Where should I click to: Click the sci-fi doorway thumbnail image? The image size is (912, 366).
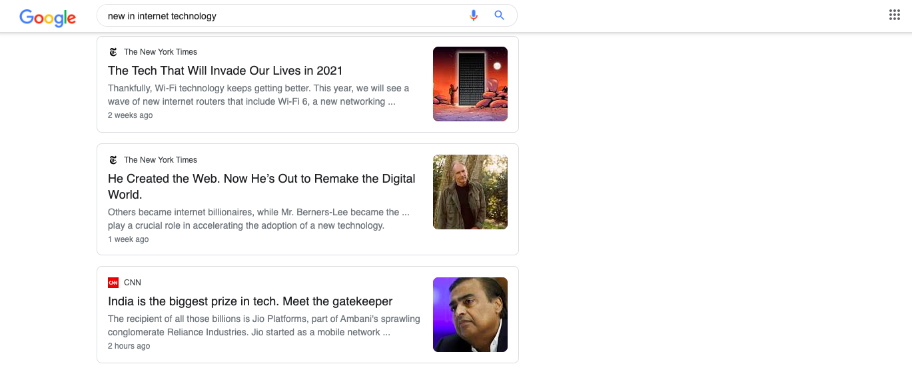point(470,84)
